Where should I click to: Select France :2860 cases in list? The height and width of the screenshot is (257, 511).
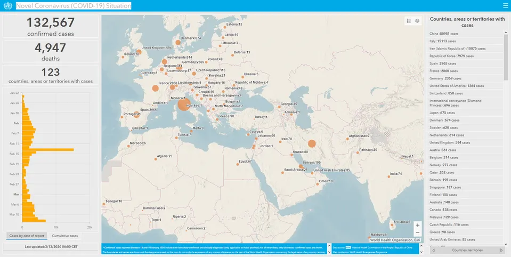pyautogui.click(x=465, y=71)
